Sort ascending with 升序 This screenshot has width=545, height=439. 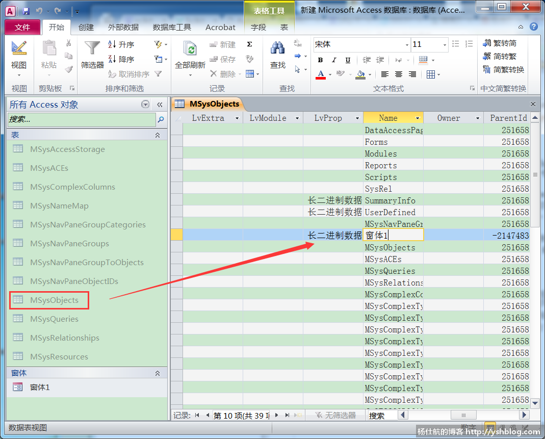coord(121,44)
